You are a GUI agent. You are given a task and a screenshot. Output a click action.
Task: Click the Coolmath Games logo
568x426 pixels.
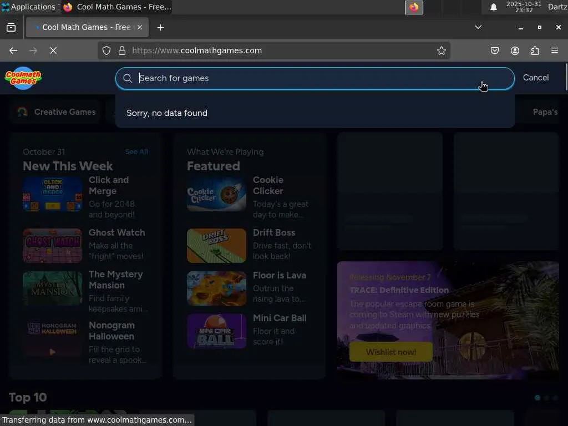tap(23, 78)
